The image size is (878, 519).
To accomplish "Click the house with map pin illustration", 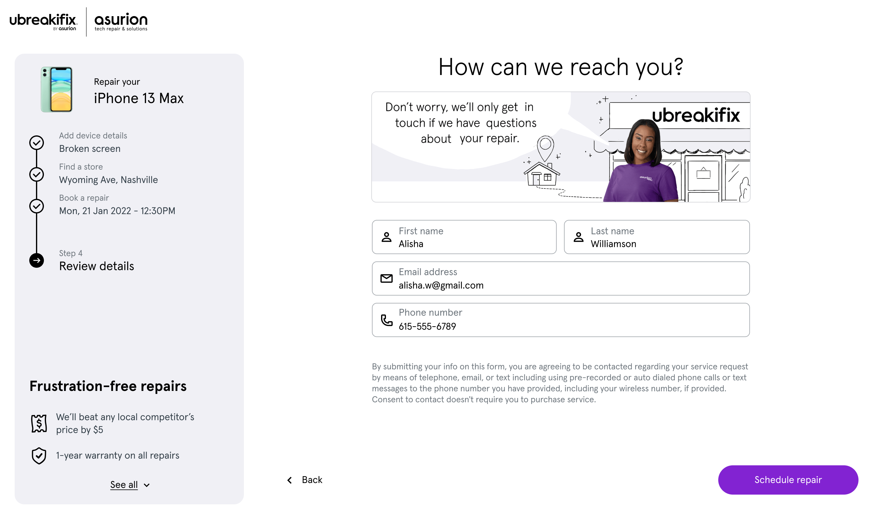I will (x=542, y=161).
